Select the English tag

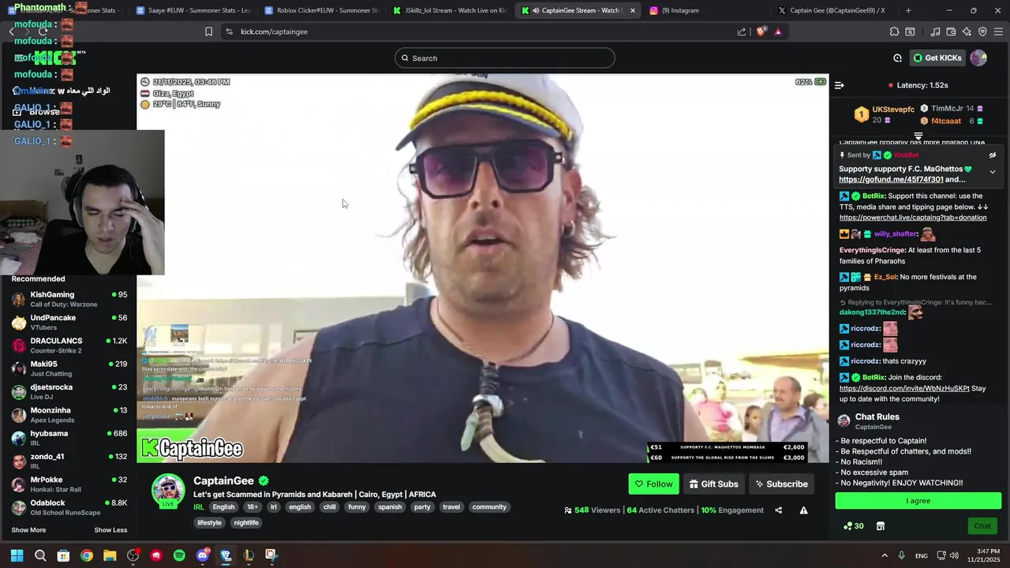click(223, 507)
